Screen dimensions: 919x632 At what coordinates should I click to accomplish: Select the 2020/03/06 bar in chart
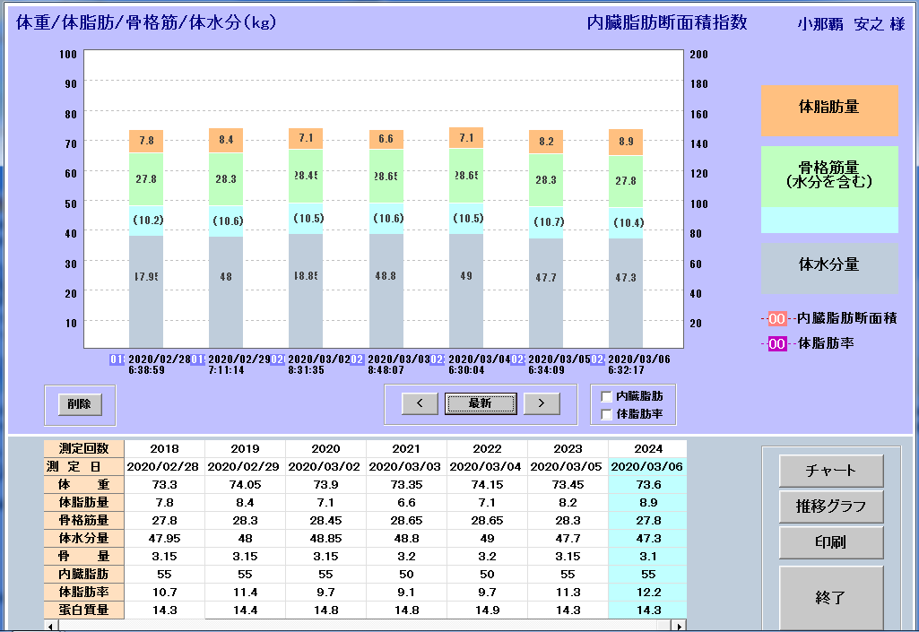click(625, 238)
